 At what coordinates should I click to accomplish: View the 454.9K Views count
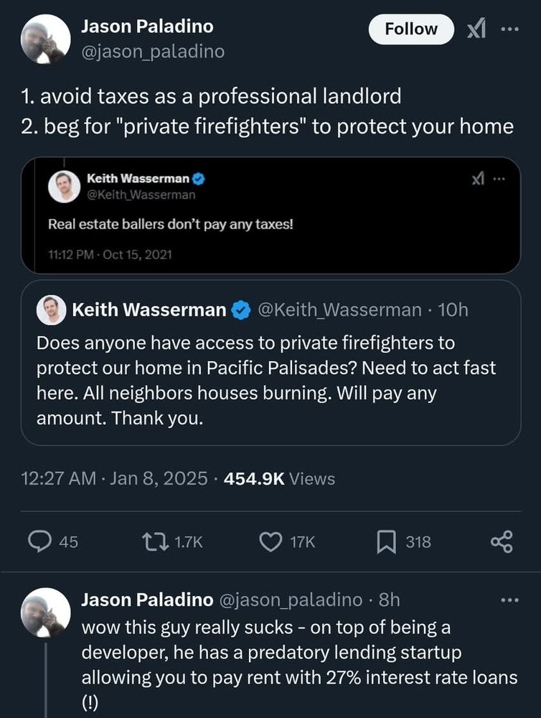click(x=279, y=478)
